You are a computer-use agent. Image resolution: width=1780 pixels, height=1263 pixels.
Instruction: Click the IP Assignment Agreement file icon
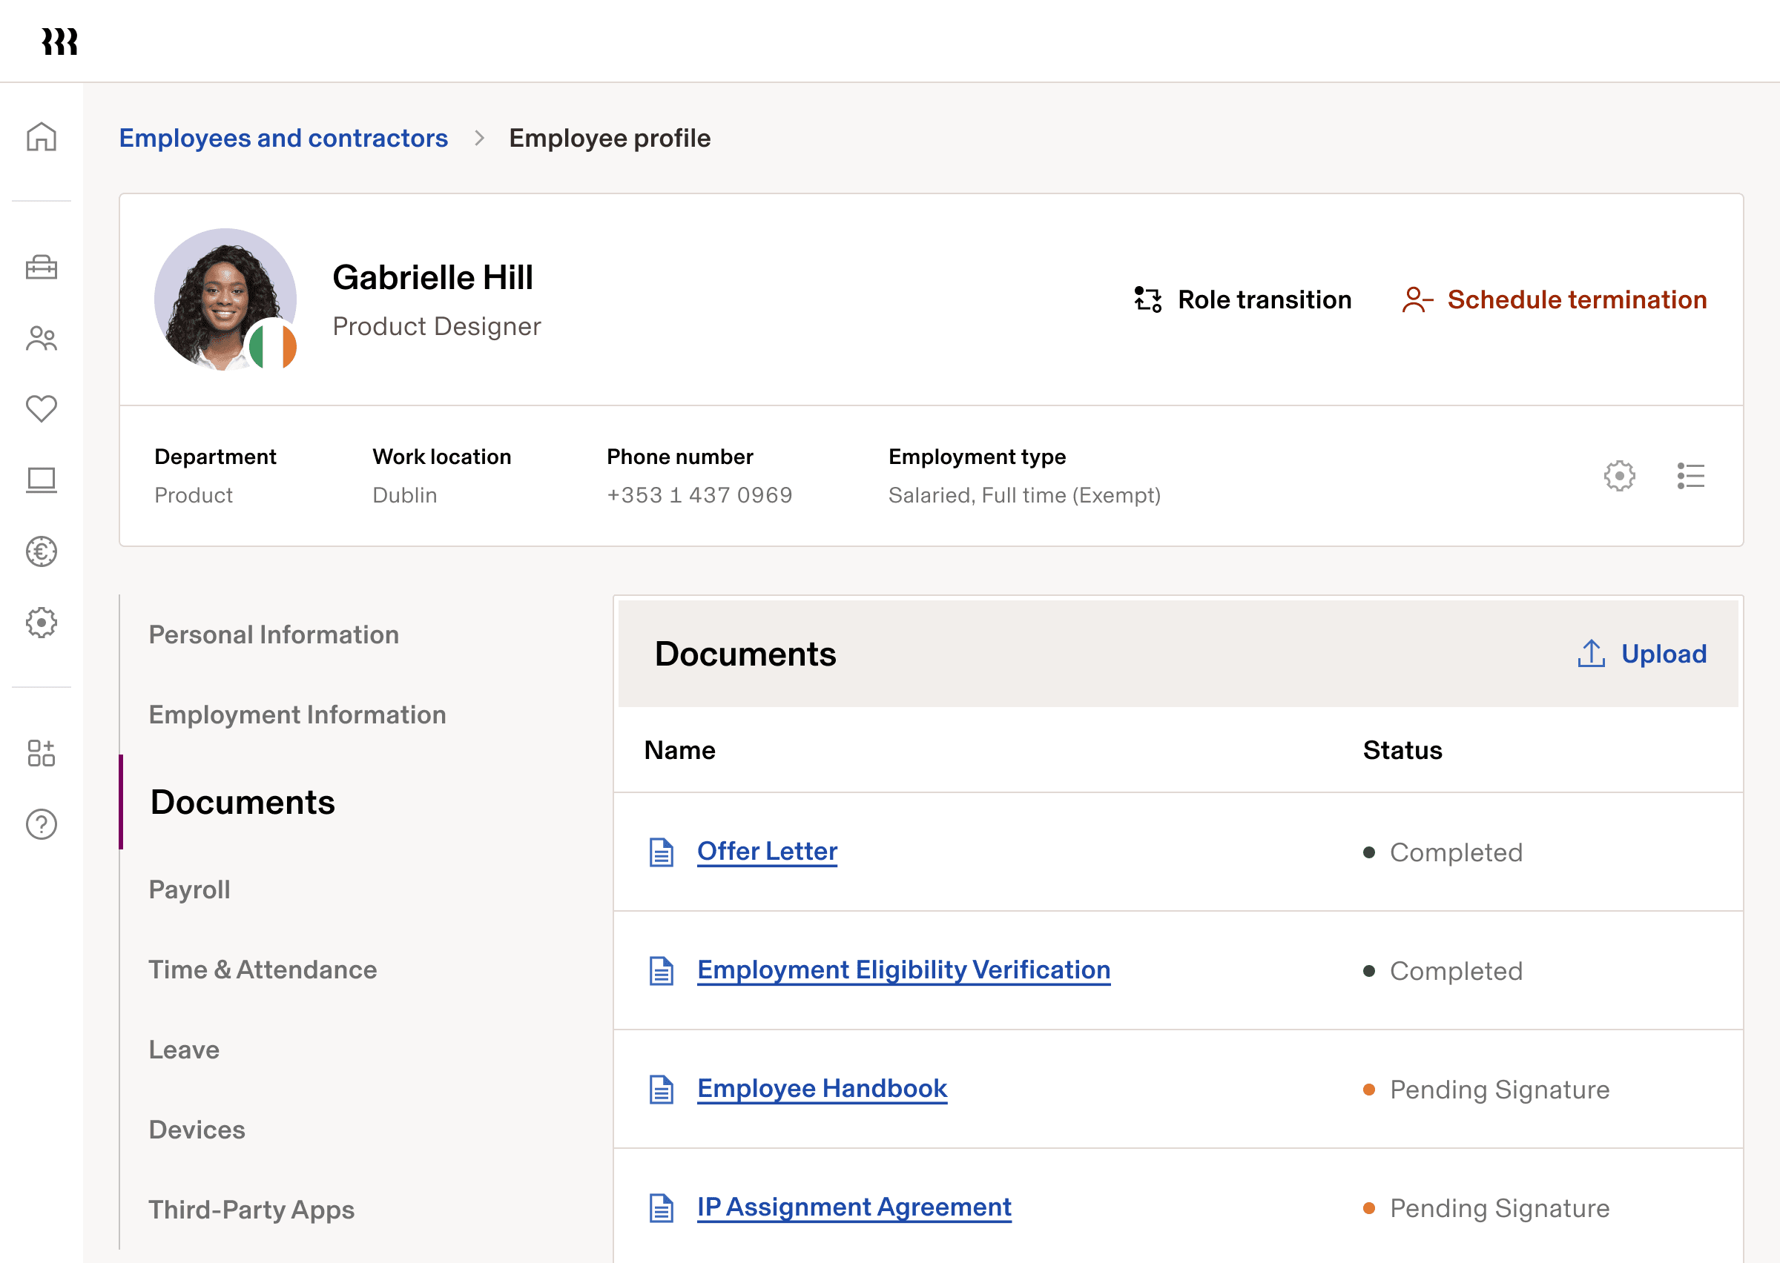coord(662,1208)
